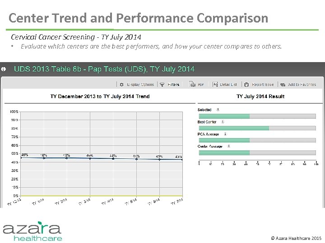Click the 'UDS 2013 Table 6b - Pap Tests' title
Screen dimensions: 325x243
pyautogui.click(x=104, y=69)
